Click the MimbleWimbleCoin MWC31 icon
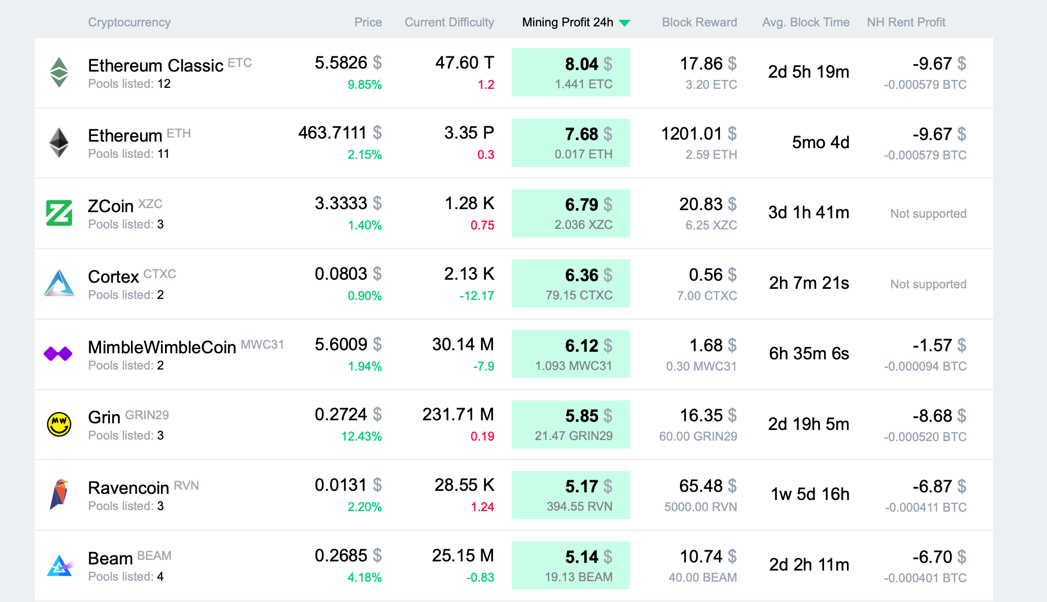Image resolution: width=1047 pixels, height=602 pixels. point(59,354)
